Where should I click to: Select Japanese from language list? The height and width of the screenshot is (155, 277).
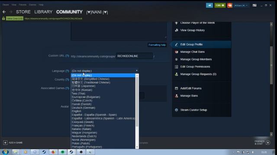103,86
